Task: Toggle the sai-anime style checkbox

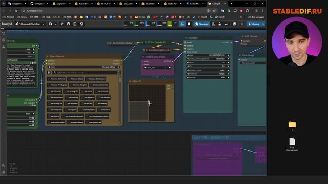Action: 87,91
